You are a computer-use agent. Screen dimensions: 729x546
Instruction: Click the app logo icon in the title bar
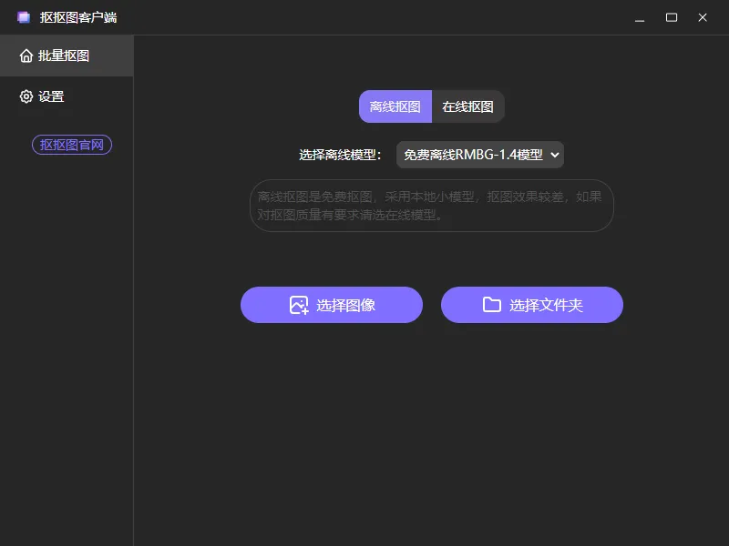tap(24, 16)
